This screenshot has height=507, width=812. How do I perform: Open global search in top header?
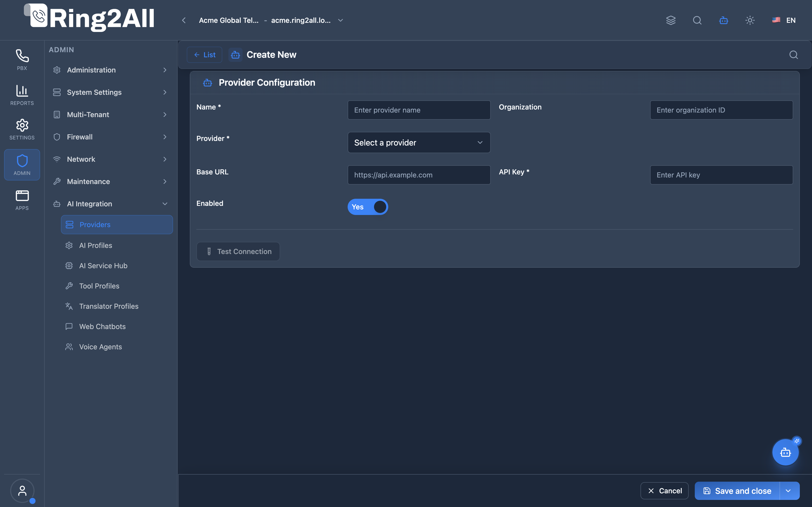click(697, 20)
